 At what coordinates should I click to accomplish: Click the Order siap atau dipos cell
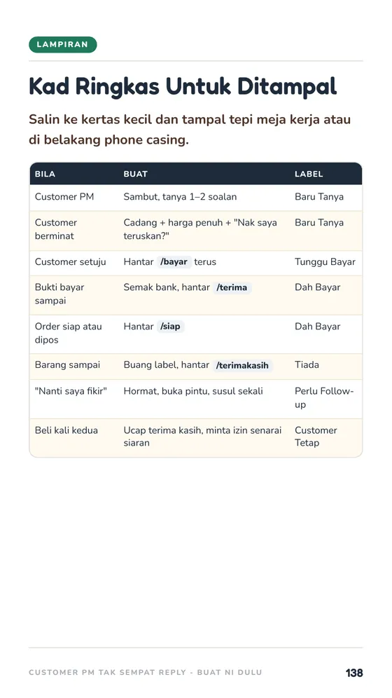[x=69, y=333]
